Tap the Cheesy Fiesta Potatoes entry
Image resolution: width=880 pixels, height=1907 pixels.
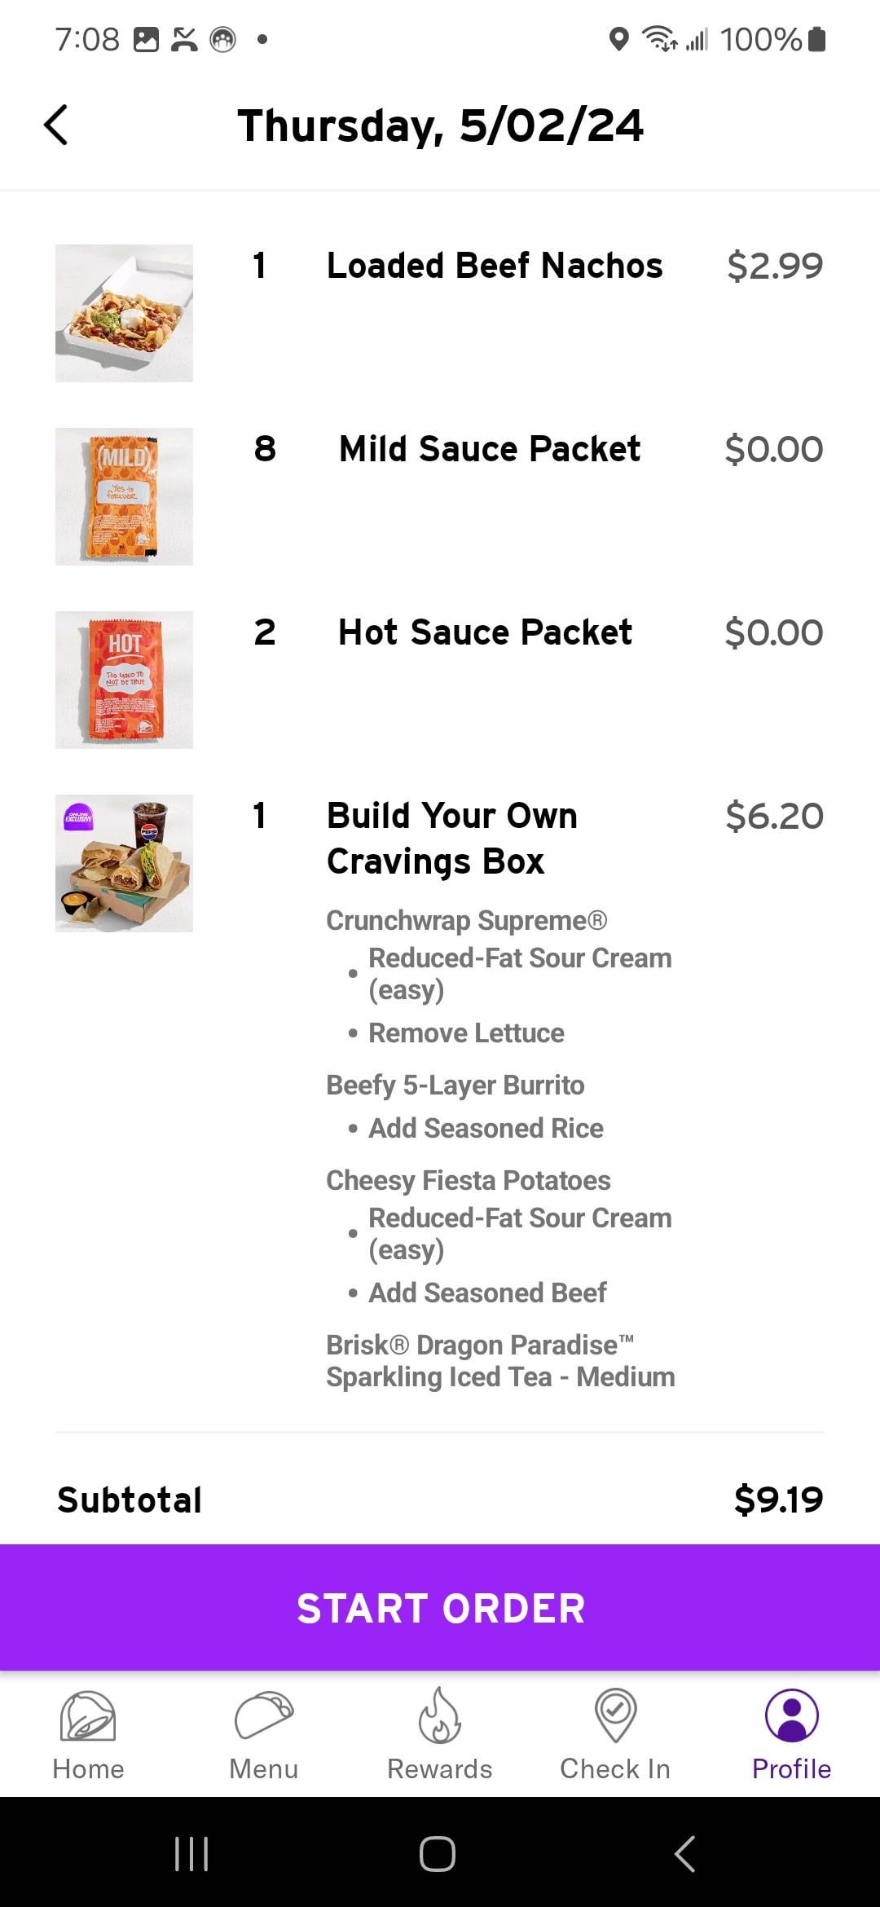coord(468,1180)
